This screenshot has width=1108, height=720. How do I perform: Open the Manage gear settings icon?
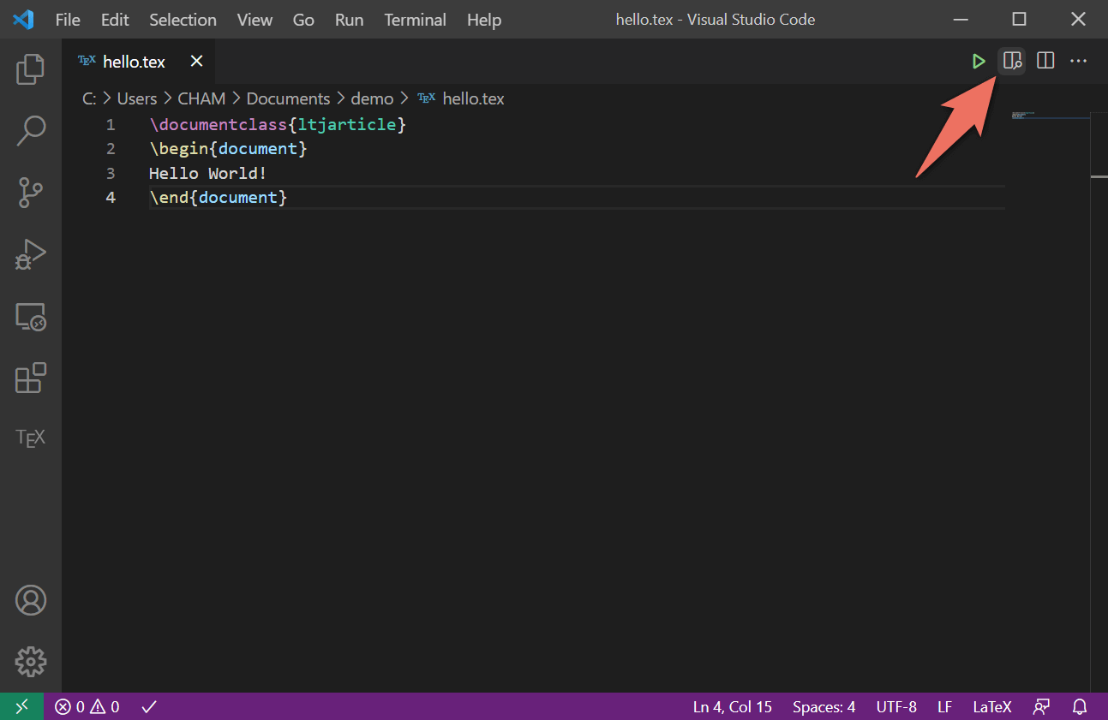pos(31,661)
